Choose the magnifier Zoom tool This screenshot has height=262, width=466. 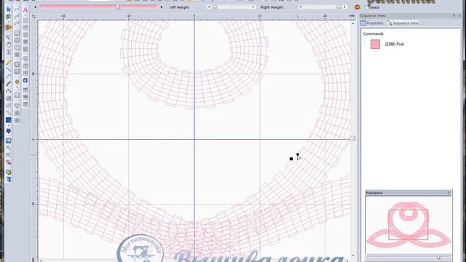coord(8,37)
